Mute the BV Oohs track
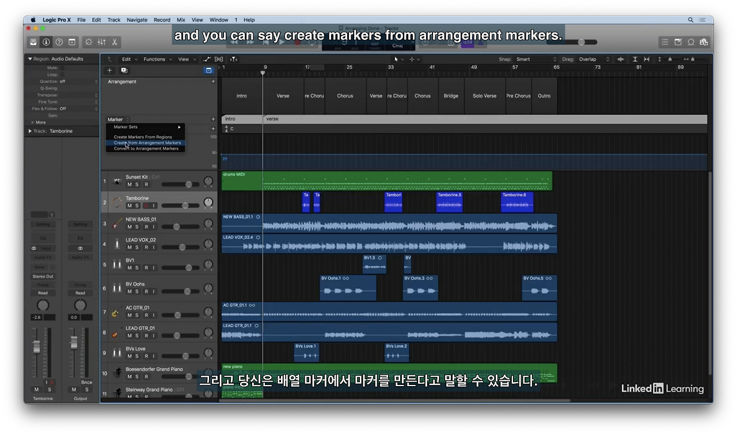 (130, 292)
